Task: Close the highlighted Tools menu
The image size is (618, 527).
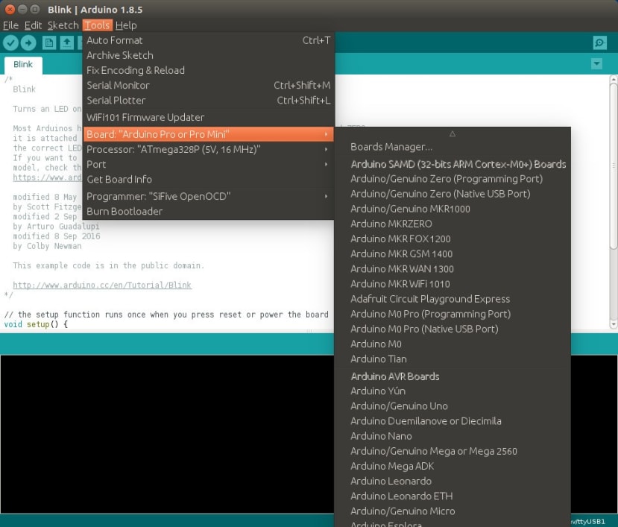Action: pyautogui.click(x=98, y=25)
